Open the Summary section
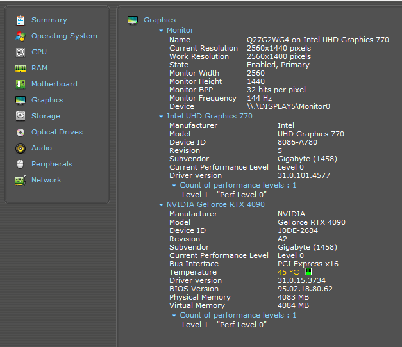The image size is (402, 347). [49, 20]
